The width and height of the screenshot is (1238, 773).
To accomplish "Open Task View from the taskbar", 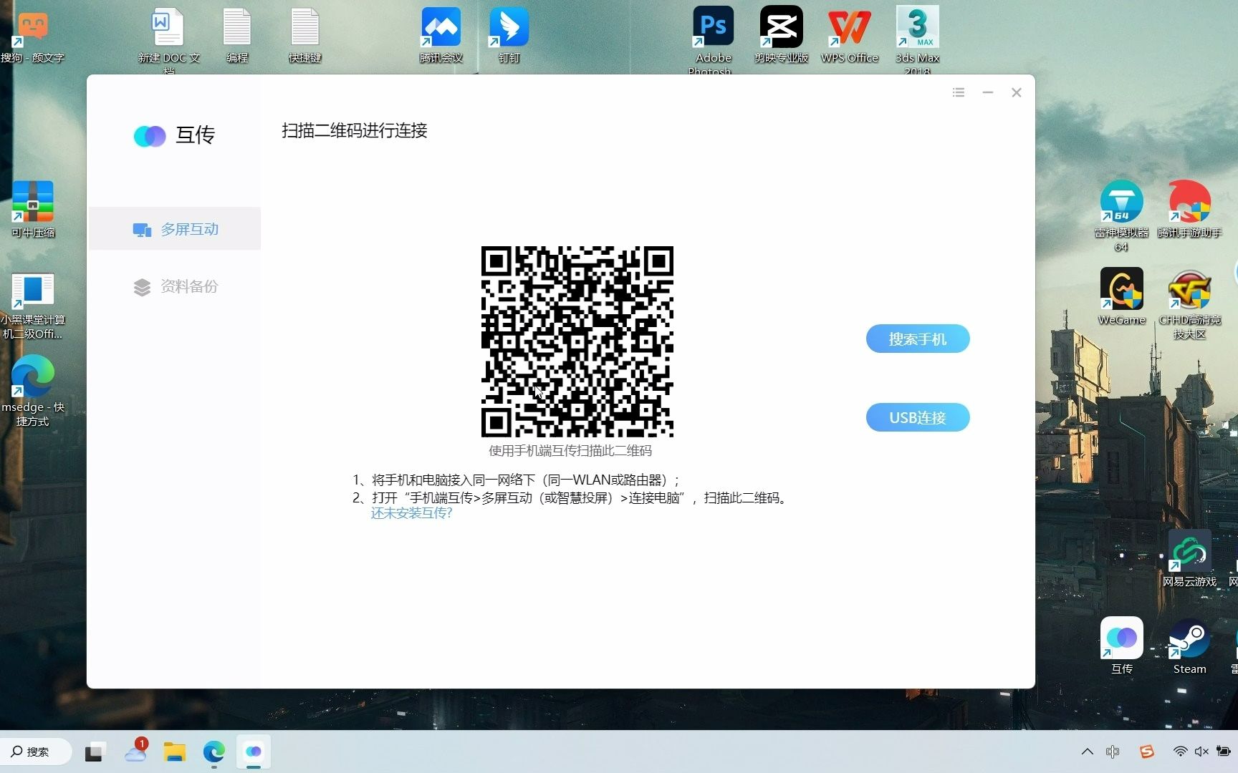I will click(94, 752).
